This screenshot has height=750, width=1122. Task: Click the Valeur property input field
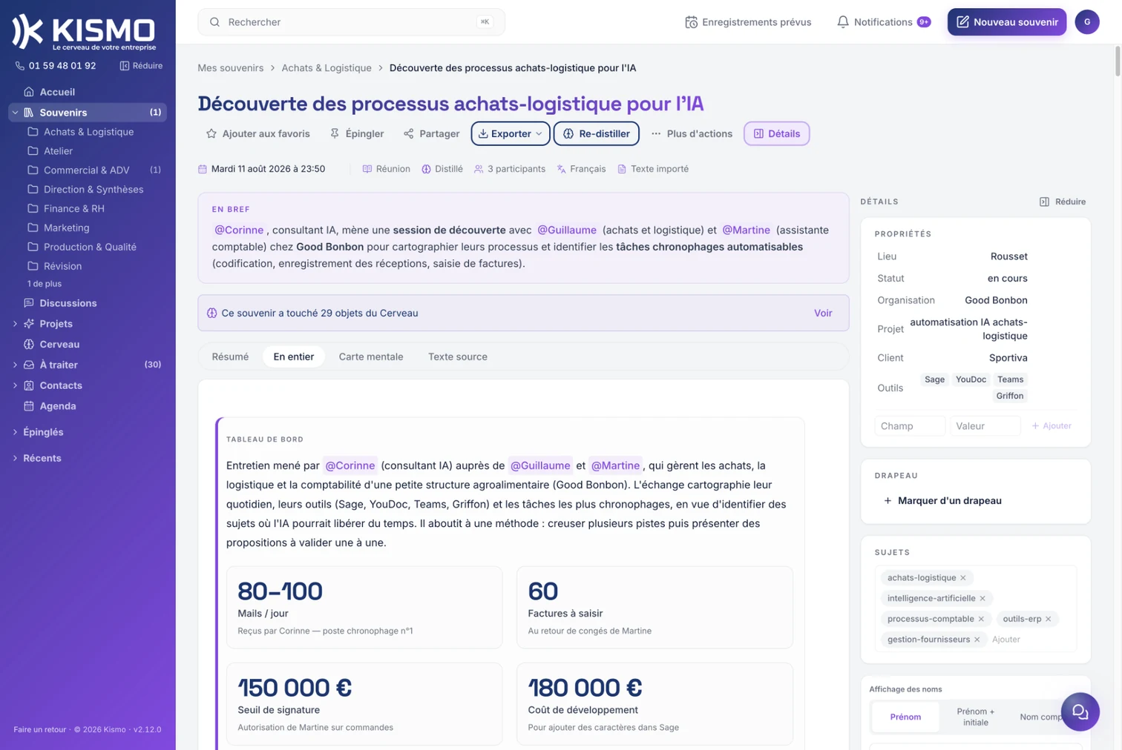pyautogui.click(x=985, y=426)
